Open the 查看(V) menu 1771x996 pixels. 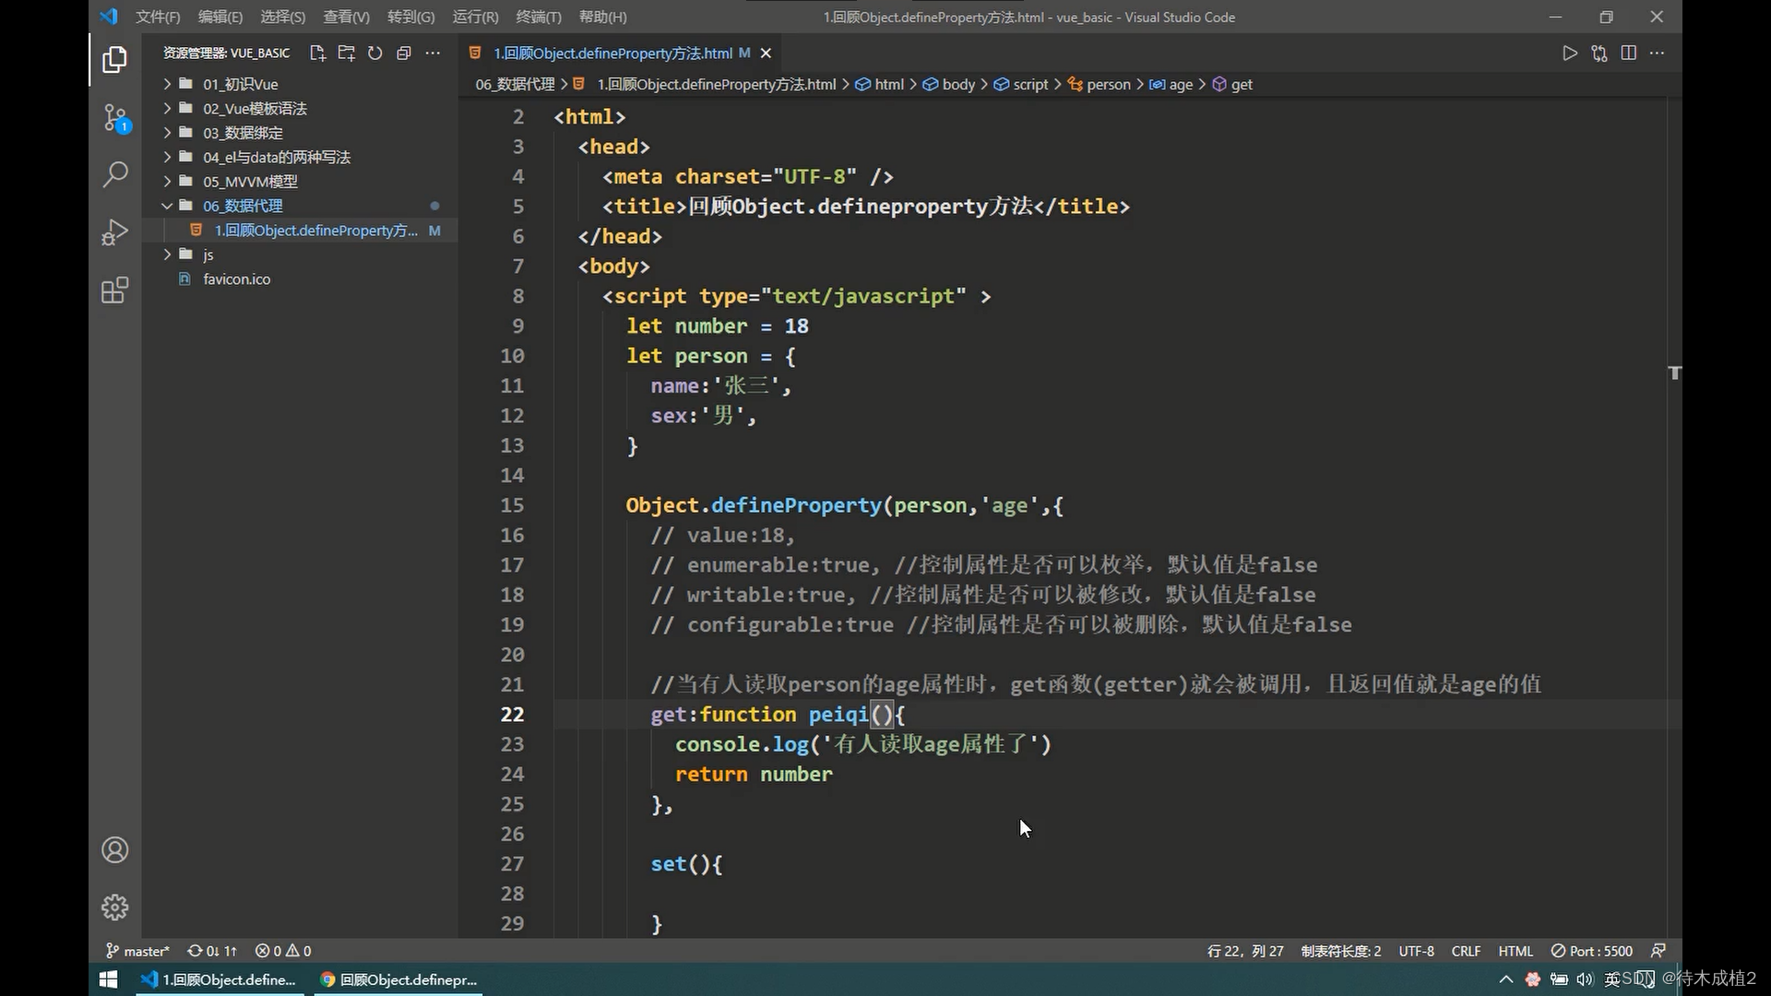(346, 17)
